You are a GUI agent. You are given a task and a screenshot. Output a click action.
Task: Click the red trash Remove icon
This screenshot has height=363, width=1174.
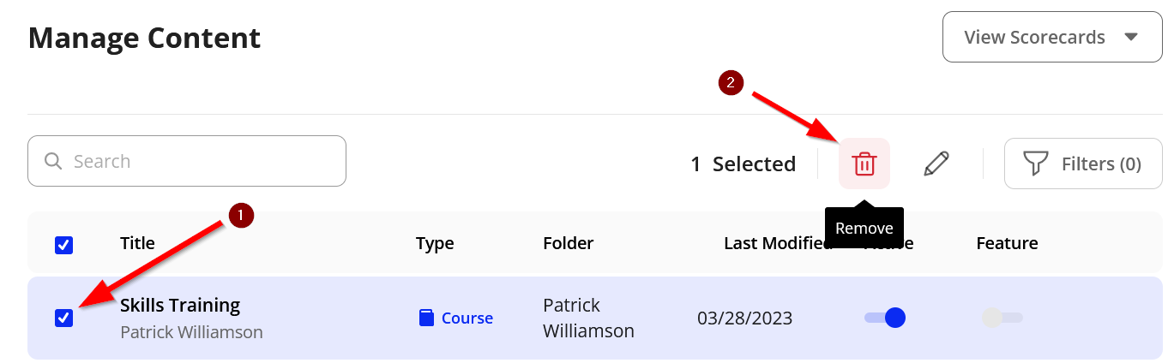[864, 164]
